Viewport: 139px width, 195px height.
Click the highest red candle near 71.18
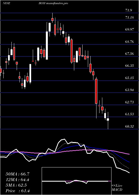(x=52, y=19)
